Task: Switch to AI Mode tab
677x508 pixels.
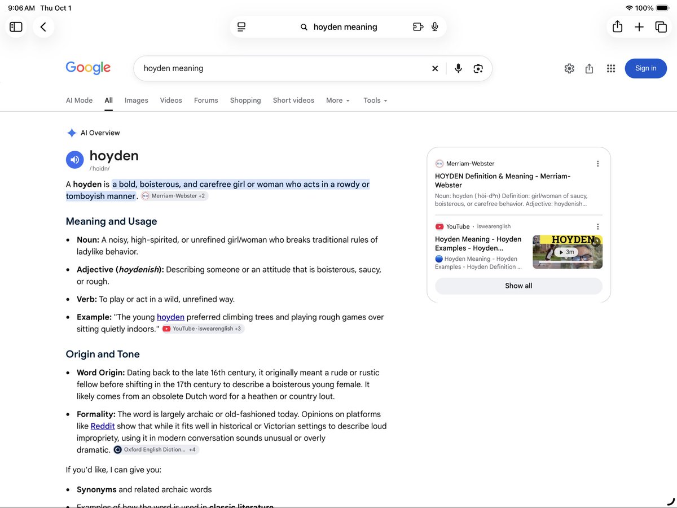Action: pyautogui.click(x=79, y=100)
